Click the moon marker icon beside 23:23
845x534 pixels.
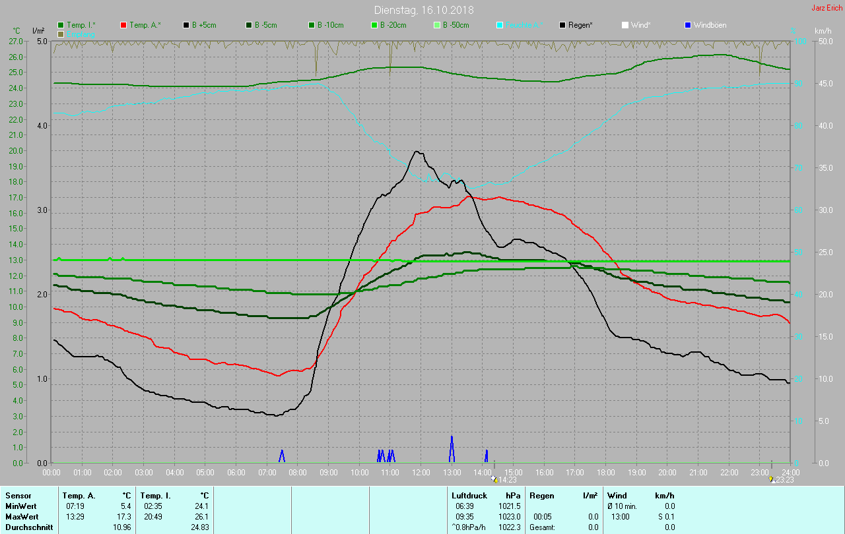772,480
